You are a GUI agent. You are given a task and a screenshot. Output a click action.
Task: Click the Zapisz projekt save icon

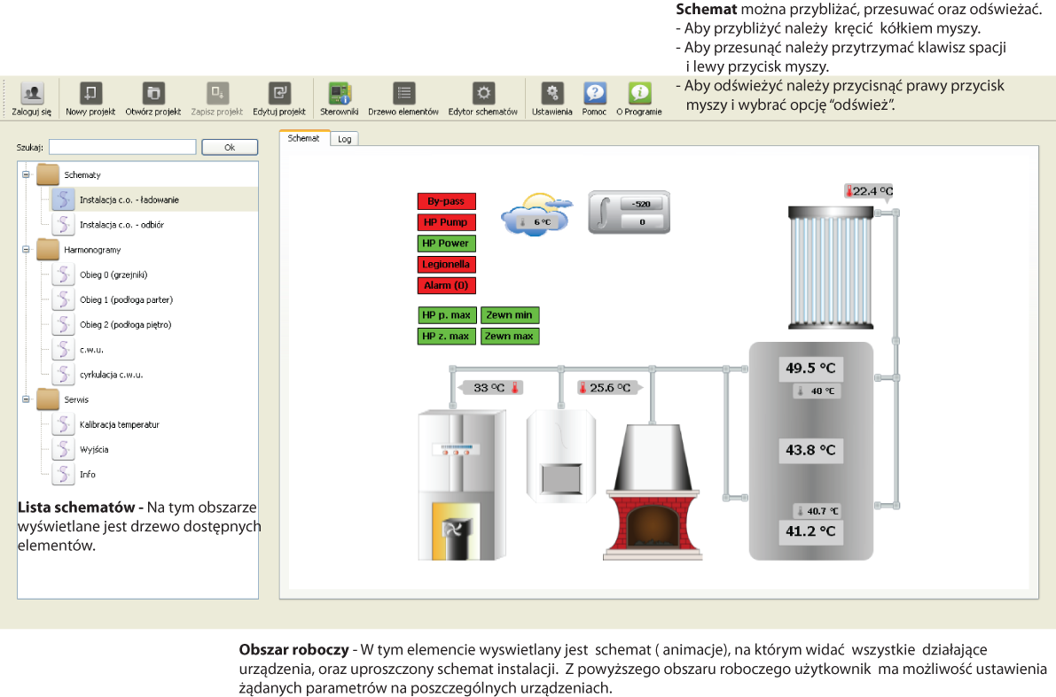coord(217,93)
